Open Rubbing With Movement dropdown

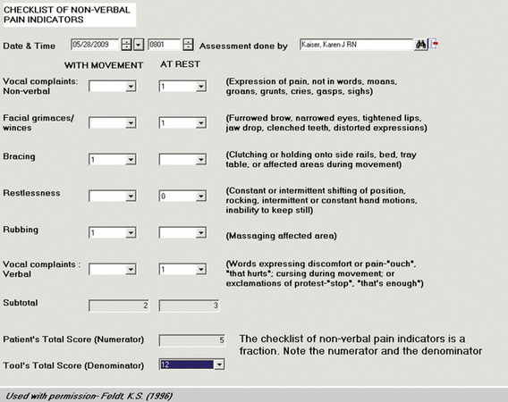(x=112, y=233)
